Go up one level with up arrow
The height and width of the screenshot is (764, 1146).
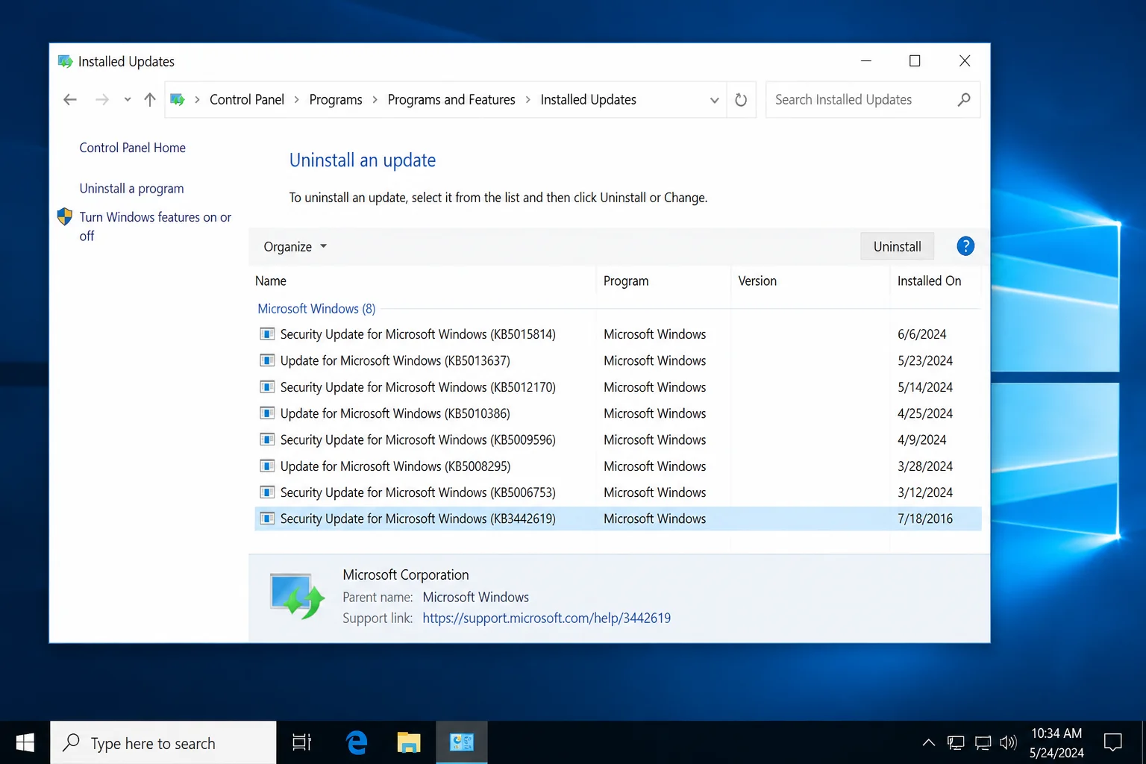[150, 100]
